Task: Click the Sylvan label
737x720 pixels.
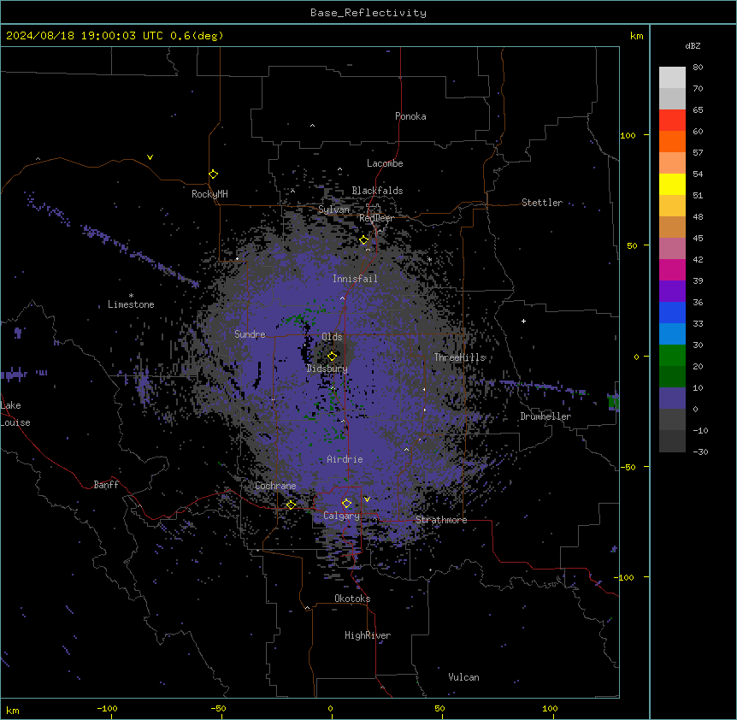Action: 333,210
